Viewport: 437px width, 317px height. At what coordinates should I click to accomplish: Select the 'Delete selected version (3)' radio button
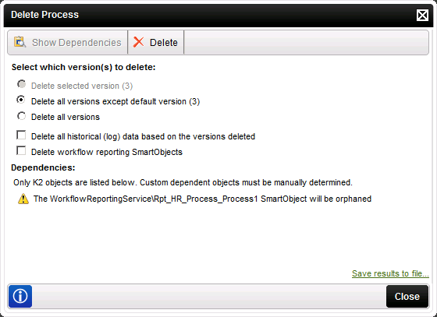coord(22,84)
